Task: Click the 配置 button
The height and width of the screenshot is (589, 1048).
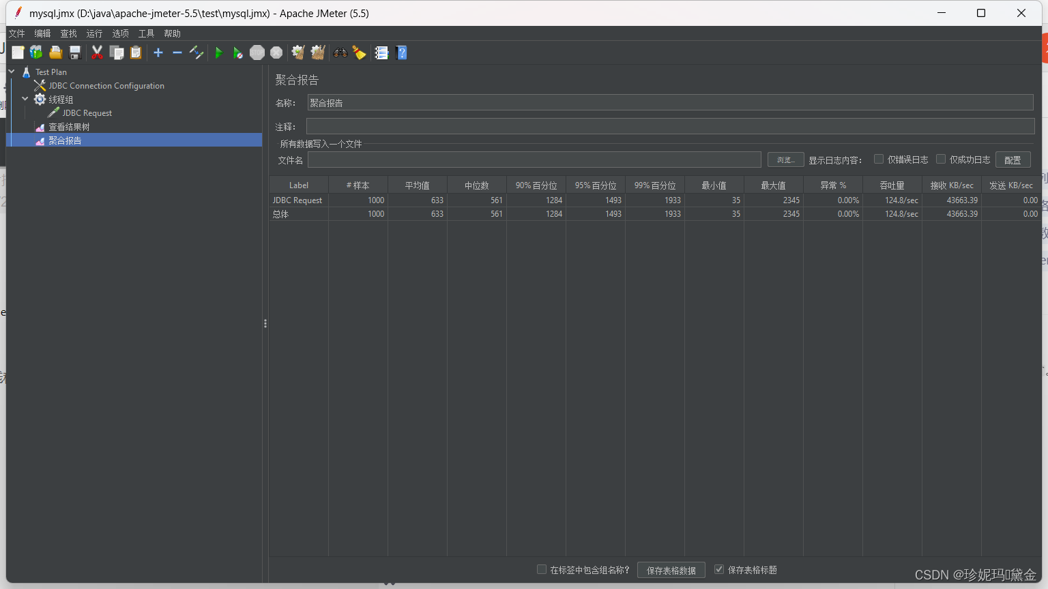Action: click(x=1013, y=160)
